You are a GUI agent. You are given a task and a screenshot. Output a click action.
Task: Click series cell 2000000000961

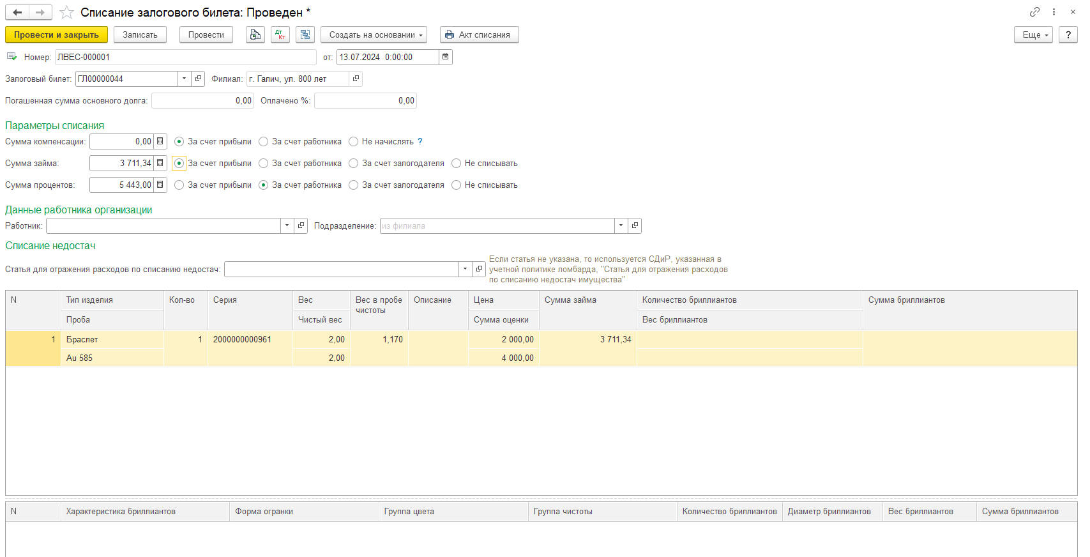coord(250,339)
